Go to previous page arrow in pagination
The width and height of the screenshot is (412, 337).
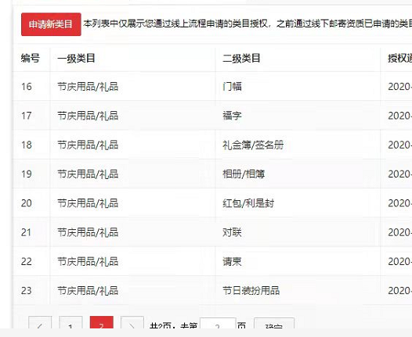tap(40, 322)
